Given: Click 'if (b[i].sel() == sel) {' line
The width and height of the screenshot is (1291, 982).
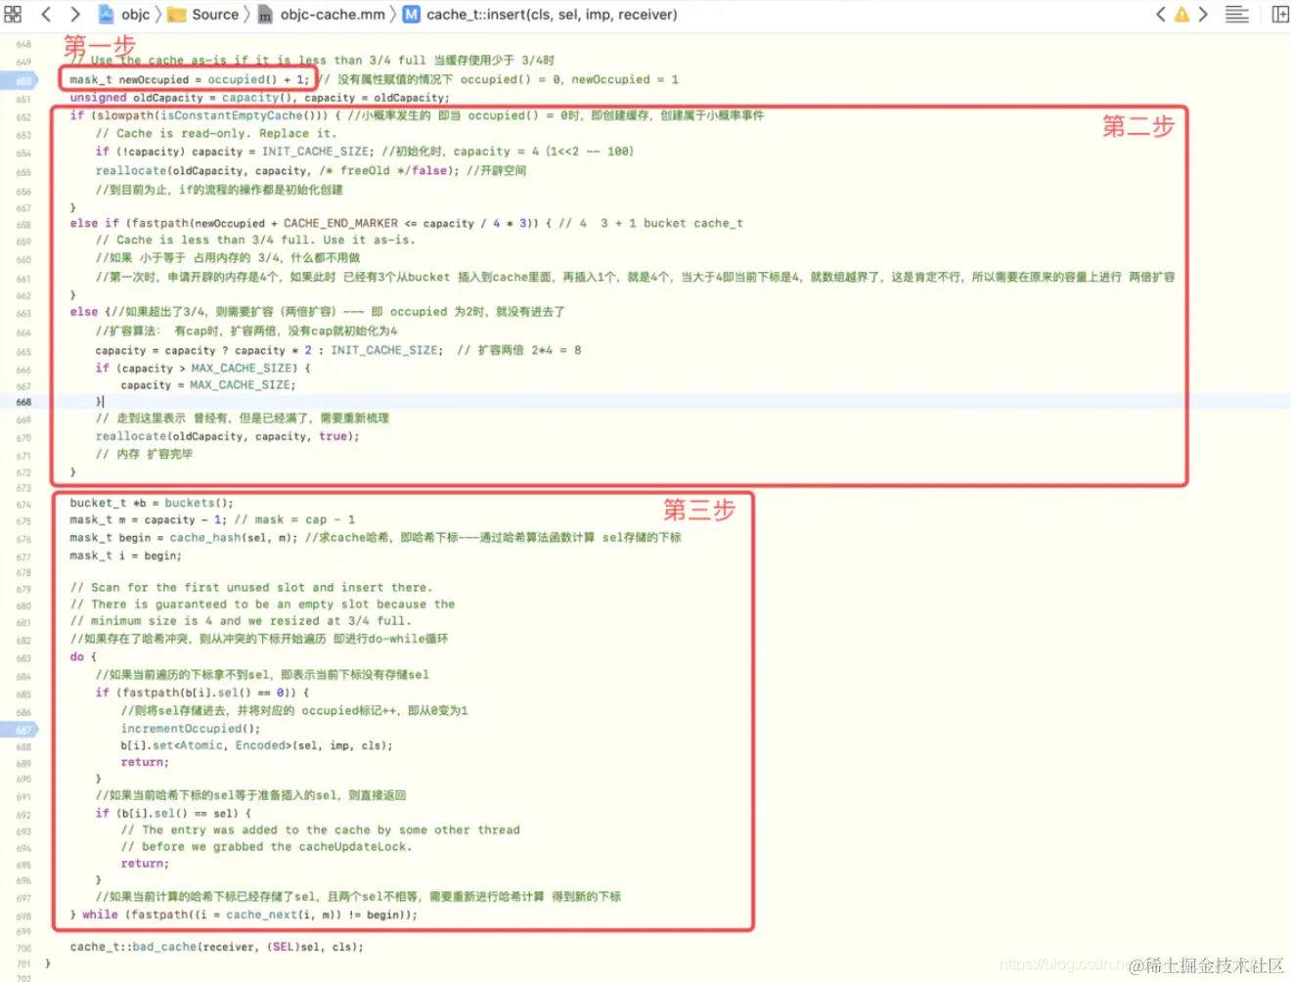Looking at the screenshot, I should pyautogui.click(x=173, y=813).
